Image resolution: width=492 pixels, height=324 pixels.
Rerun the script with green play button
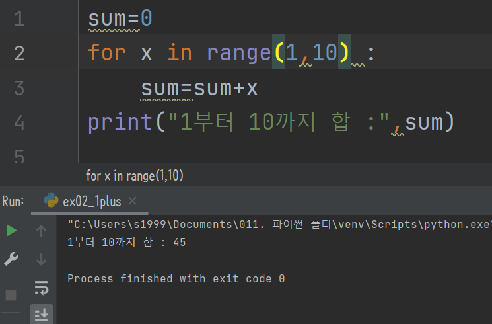[12, 230]
